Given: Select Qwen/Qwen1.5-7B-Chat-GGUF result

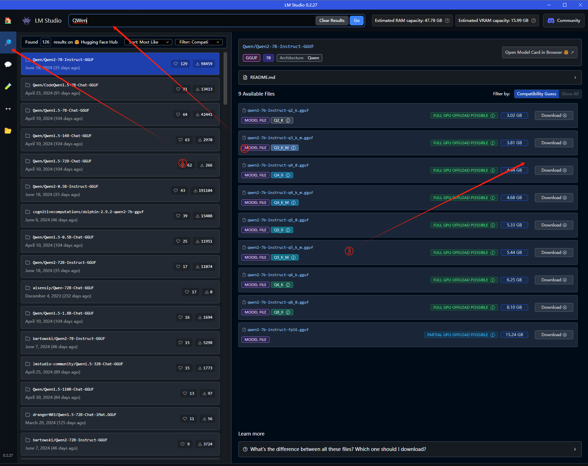Looking at the screenshot, I should (x=120, y=114).
